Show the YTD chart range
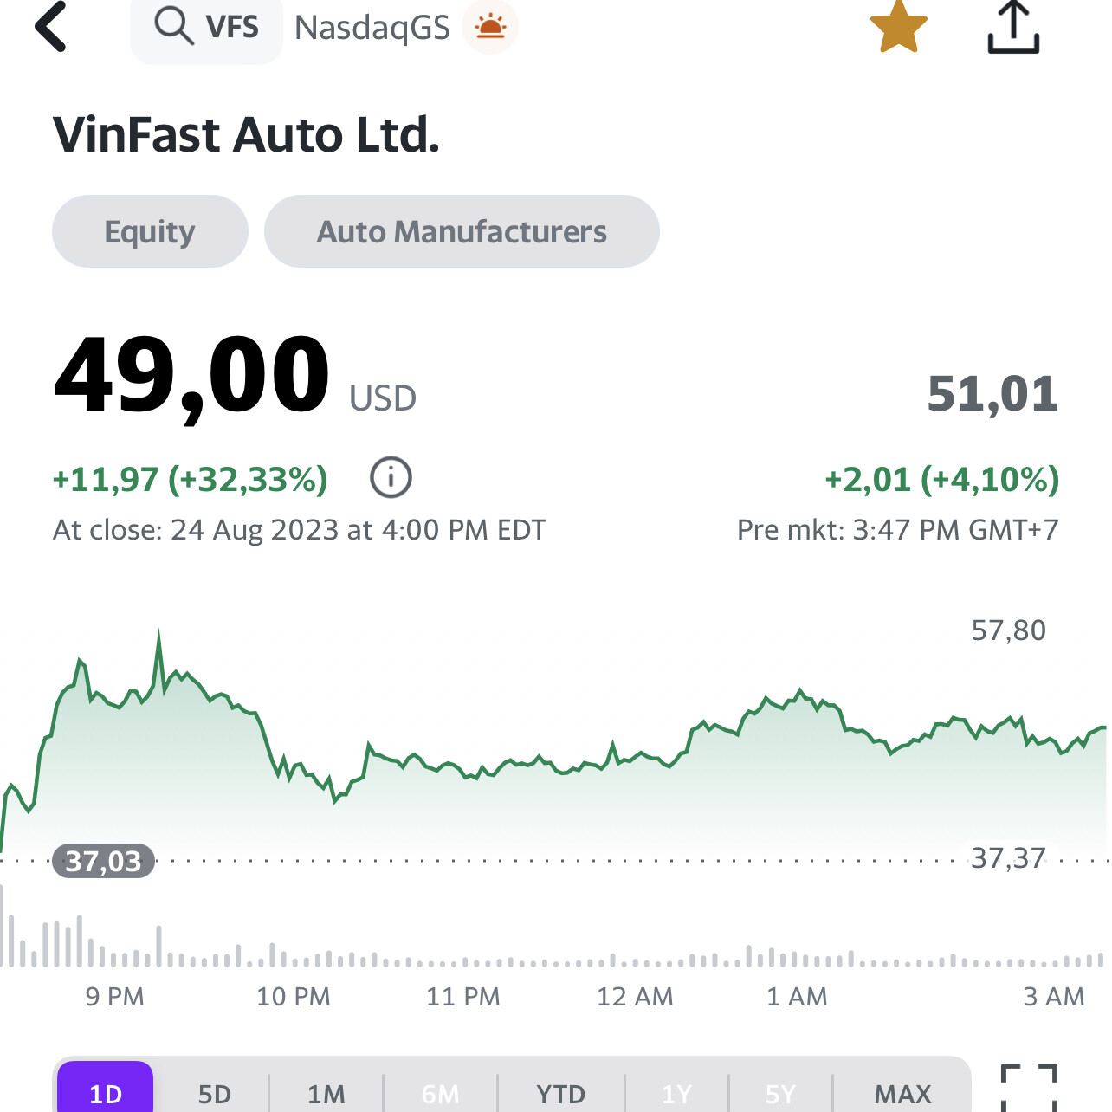Viewport: 1112px width, 1112px height. [560, 1093]
